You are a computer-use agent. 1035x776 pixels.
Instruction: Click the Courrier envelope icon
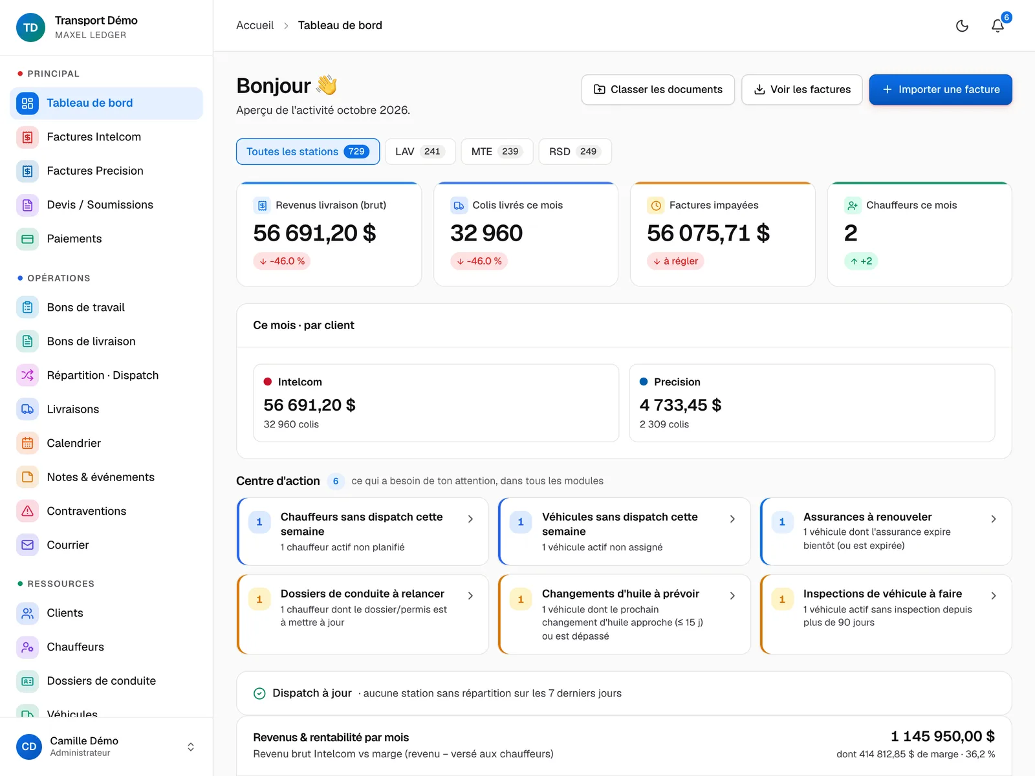click(x=27, y=545)
